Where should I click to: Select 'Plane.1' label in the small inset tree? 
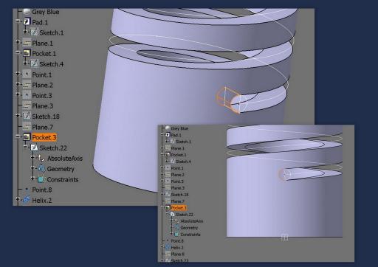[x=177, y=148]
